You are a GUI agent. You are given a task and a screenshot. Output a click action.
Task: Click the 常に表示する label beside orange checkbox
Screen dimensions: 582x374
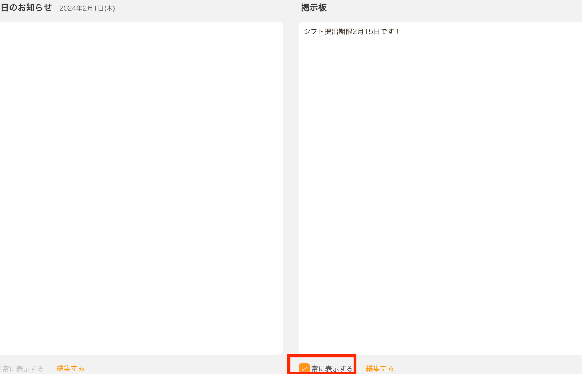click(x=332, y=368)
